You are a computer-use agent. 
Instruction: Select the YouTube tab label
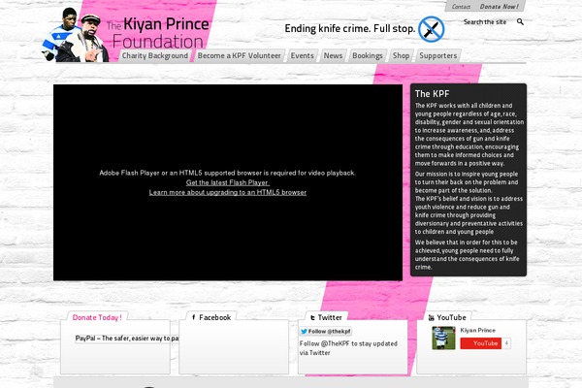[x=451, y=317]
